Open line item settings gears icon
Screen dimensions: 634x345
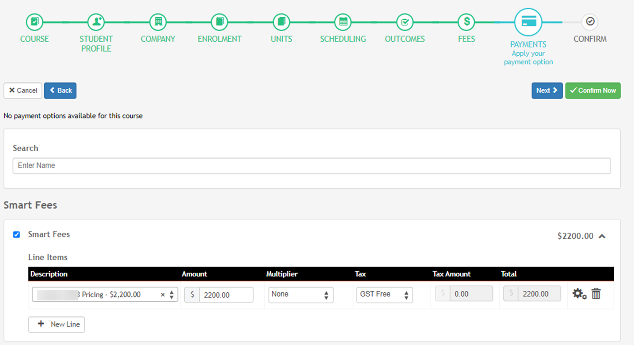pos(580,294)
